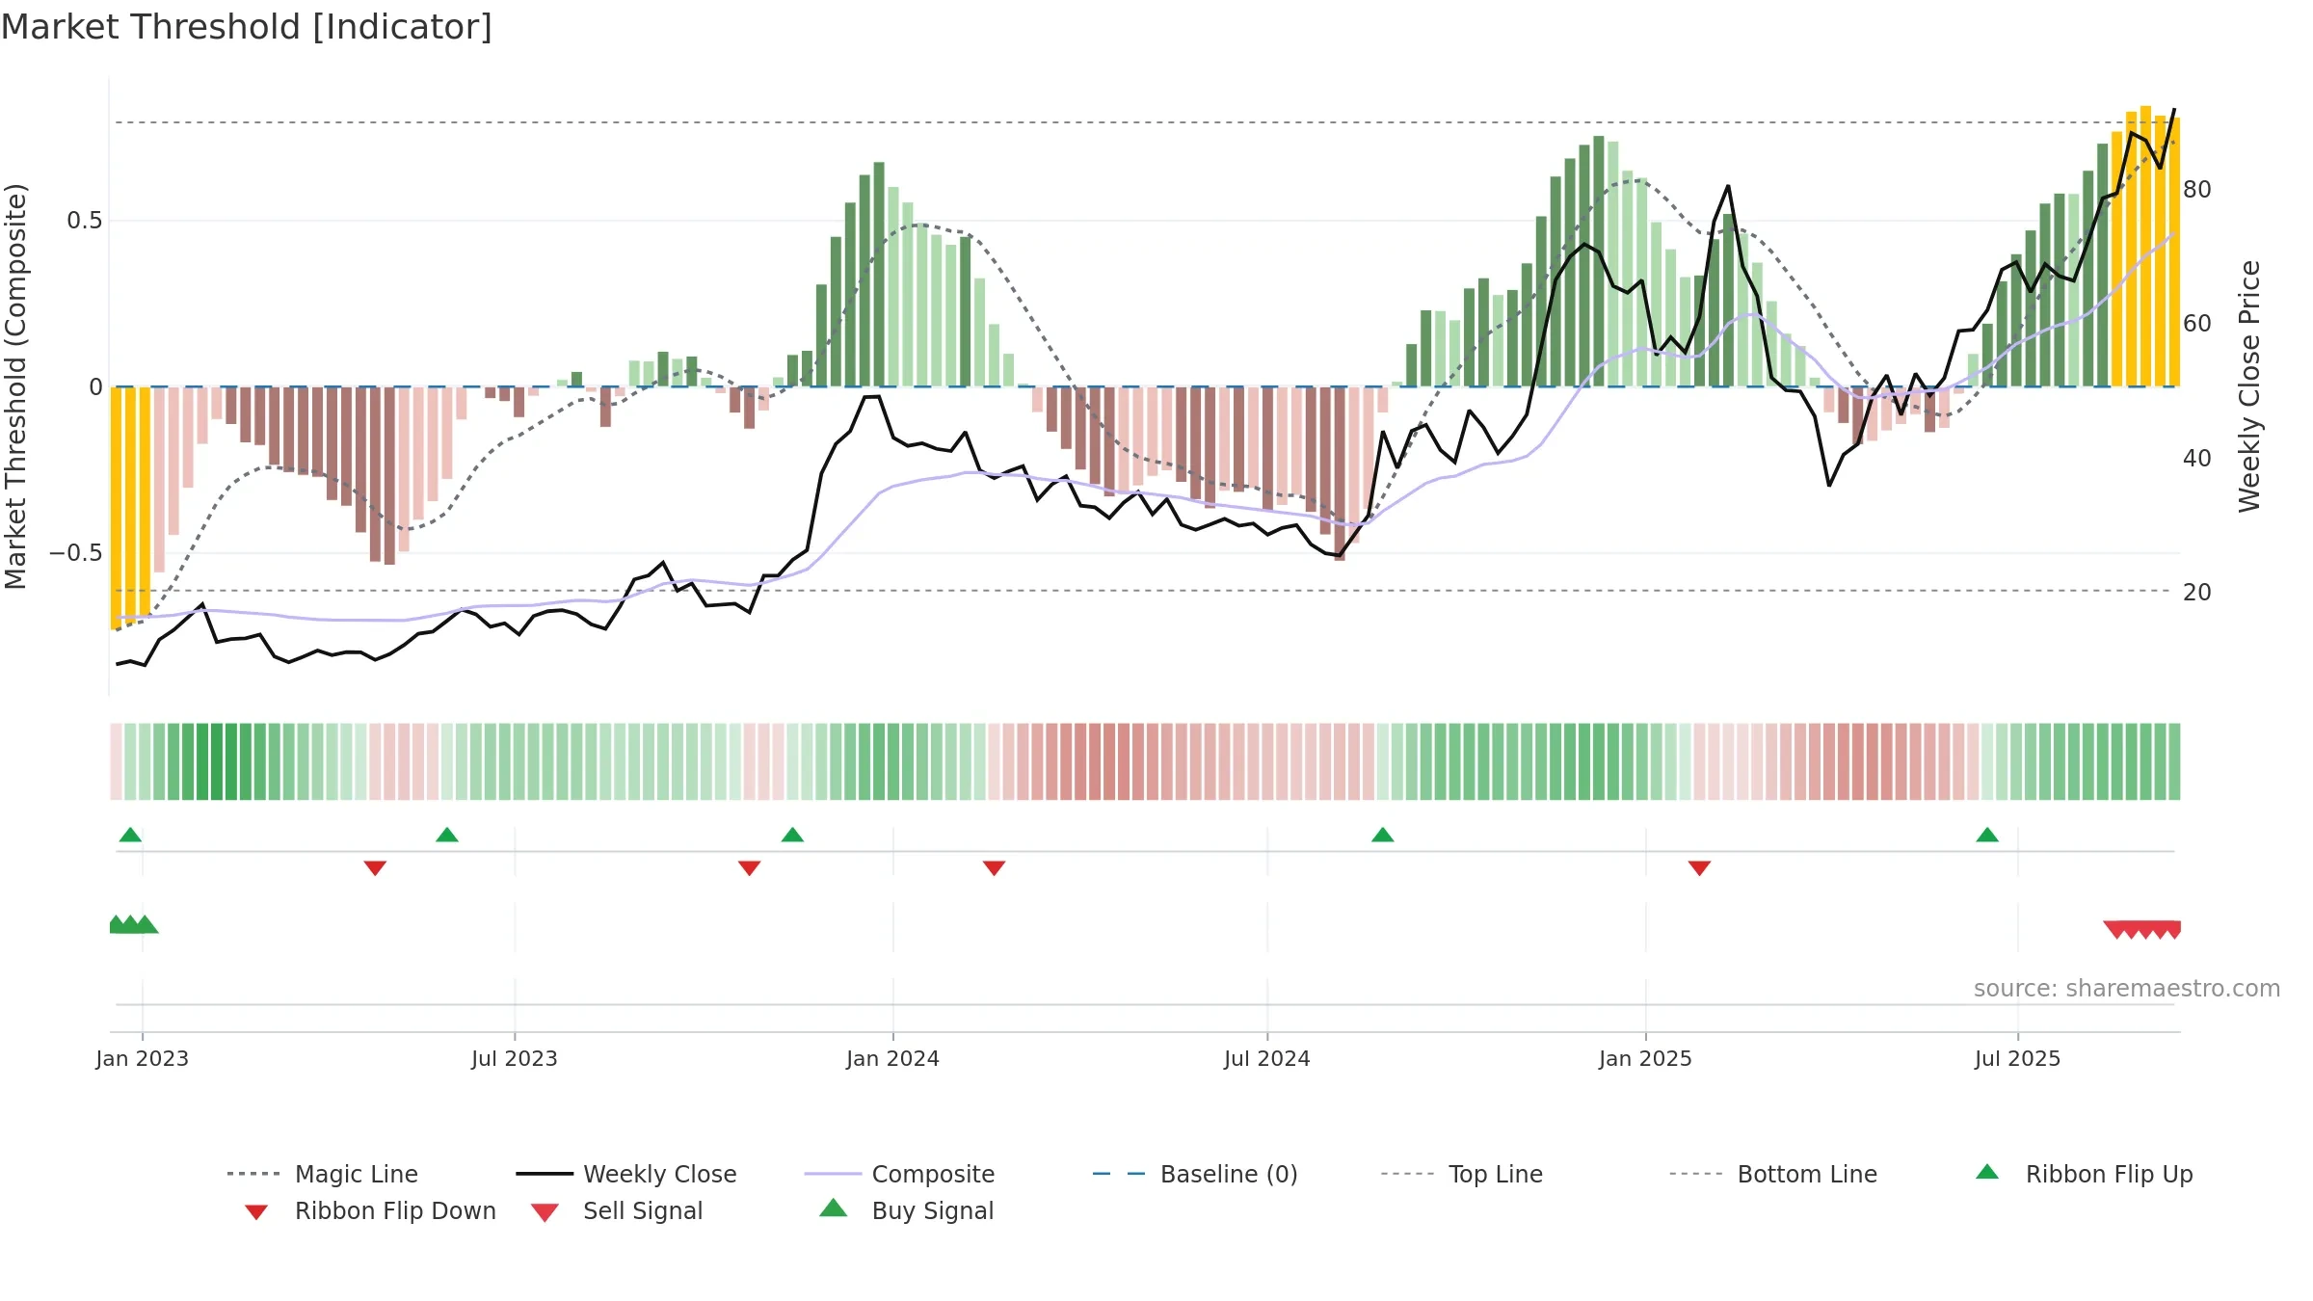Click the red flip-down marker before Jul 2023
Viewport: 2313px width, 1301px height.
tap(375, 868)
